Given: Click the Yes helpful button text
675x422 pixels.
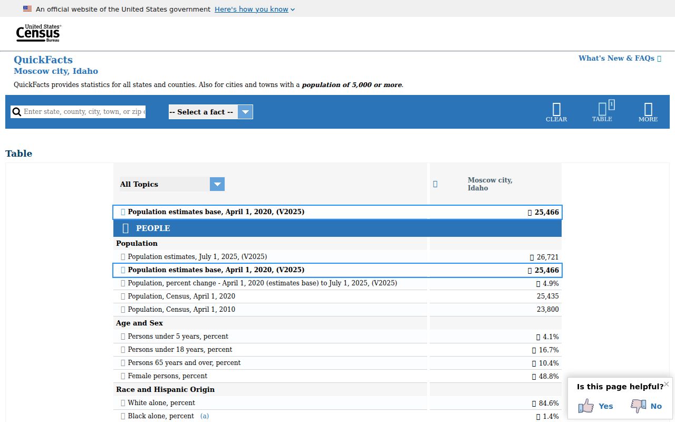Looking at the screenshot, I should (x=606, y=406).
